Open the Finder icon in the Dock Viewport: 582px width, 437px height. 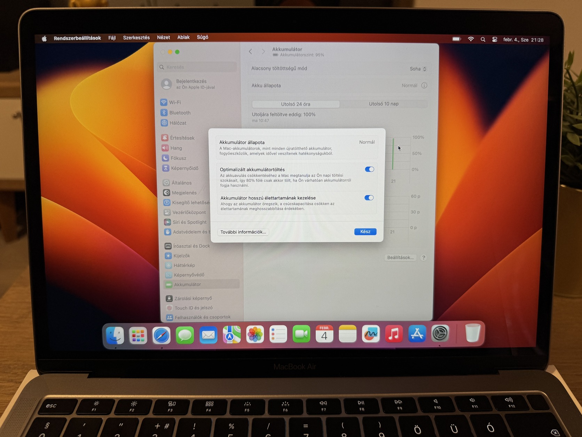click(115, 335)
